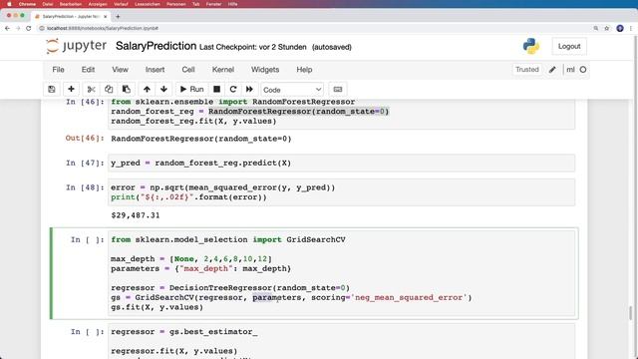Open the View menu

point(120,70)
